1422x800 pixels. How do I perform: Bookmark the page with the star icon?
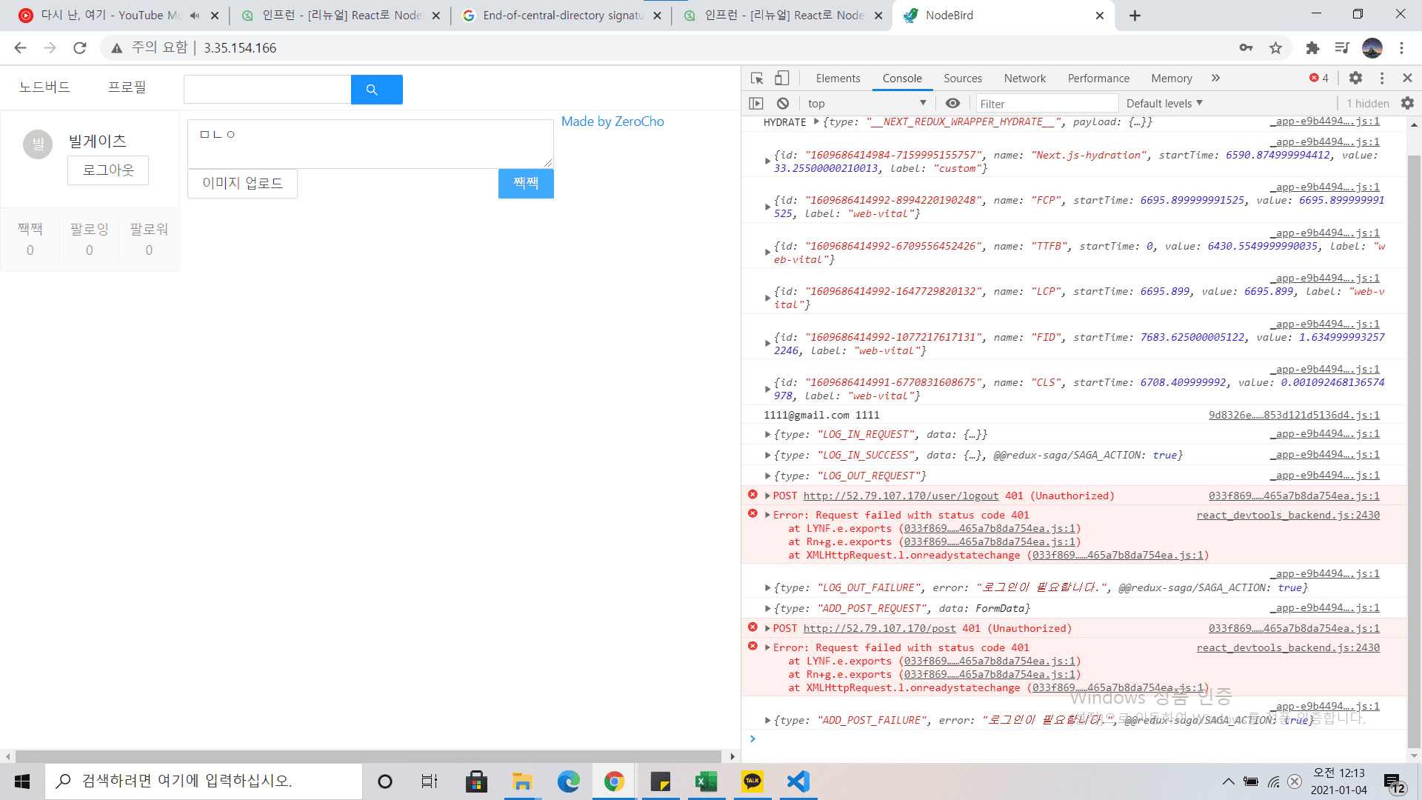coord(1275,48)
